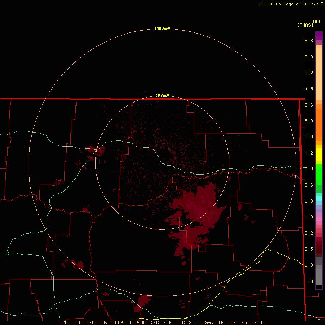Click the gray TH segment of the color bar

click(319, 276)
